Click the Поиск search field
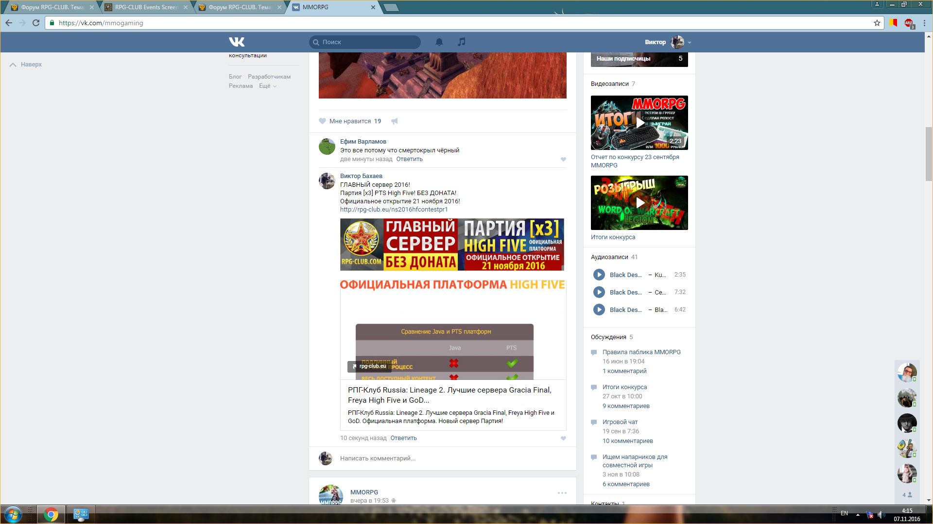 pyautogui.click(x=365, y=42)
